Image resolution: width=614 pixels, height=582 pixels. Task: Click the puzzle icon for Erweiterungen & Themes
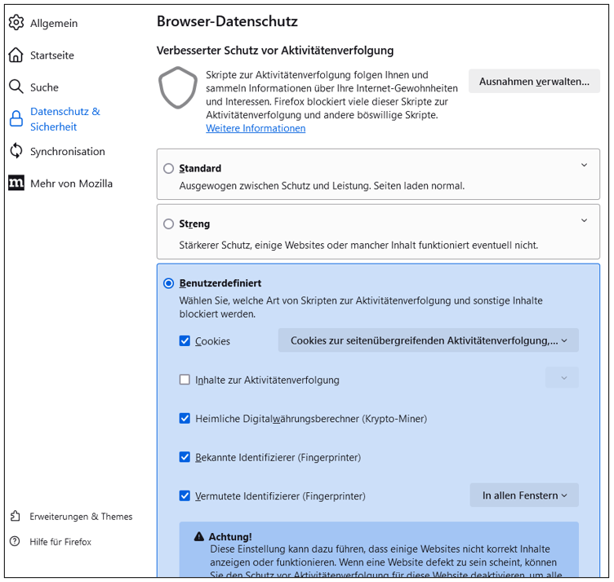click(16, 516)
